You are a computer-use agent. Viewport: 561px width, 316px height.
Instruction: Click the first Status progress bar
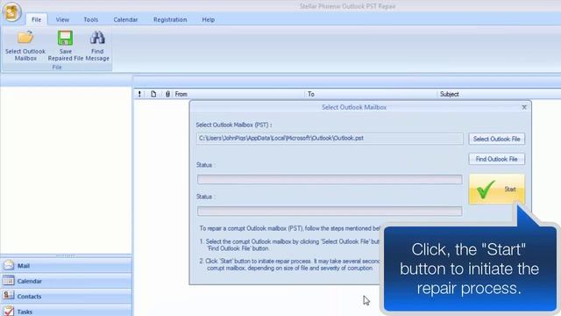330,179
